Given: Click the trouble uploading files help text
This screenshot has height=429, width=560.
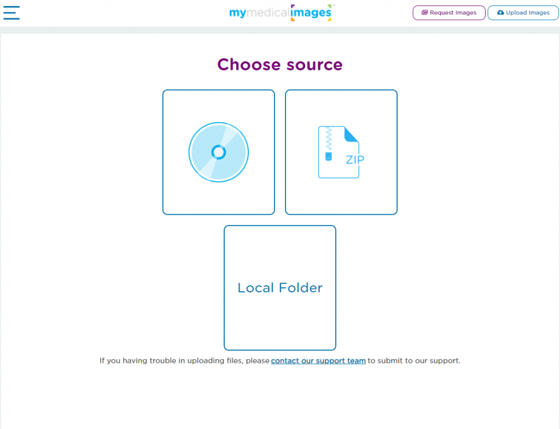Looking at the screenshot, I should pos(184,361).
